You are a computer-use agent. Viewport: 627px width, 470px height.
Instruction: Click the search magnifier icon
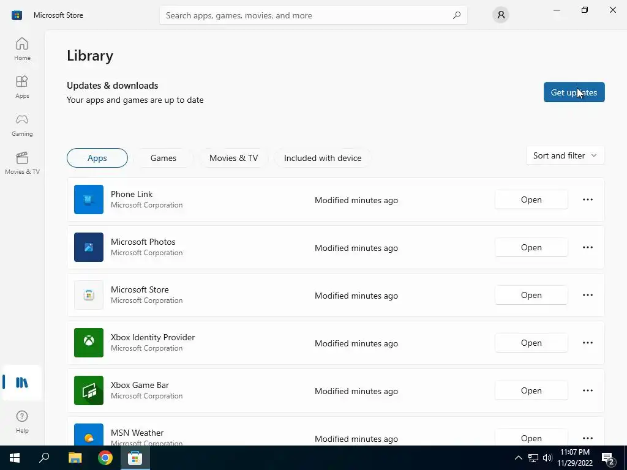(x=457, y=15)
